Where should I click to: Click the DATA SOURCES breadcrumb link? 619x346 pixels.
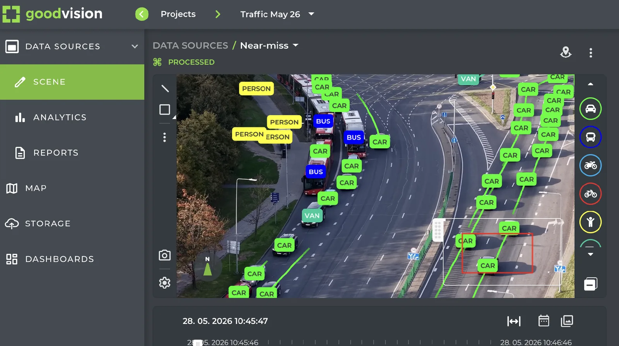pyautogui.click(x=190, y=46)
